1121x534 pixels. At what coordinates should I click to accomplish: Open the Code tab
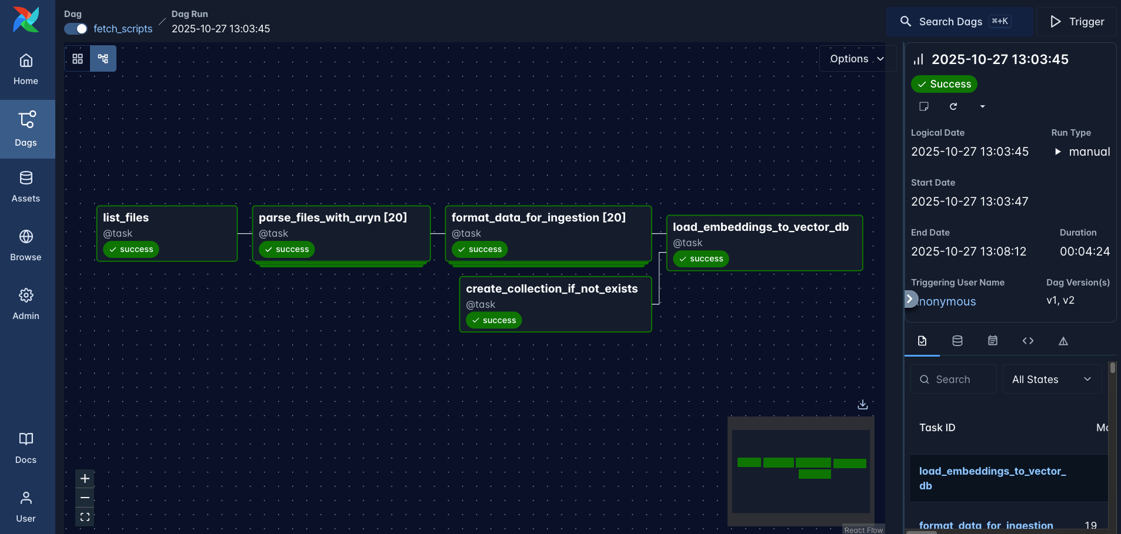point(1027,341)
